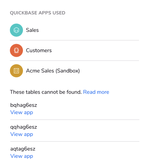Click the divider below the bqhag6esz entry
This screenshot has width=147, height=164.
[x=75, y=120]
